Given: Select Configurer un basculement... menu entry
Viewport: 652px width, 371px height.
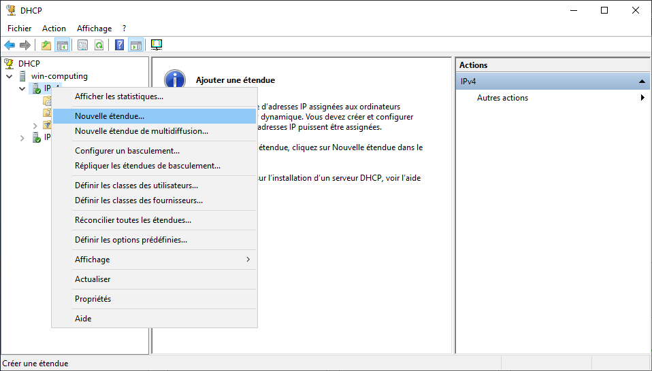Looking at the screenshot, I should point(127,151).
